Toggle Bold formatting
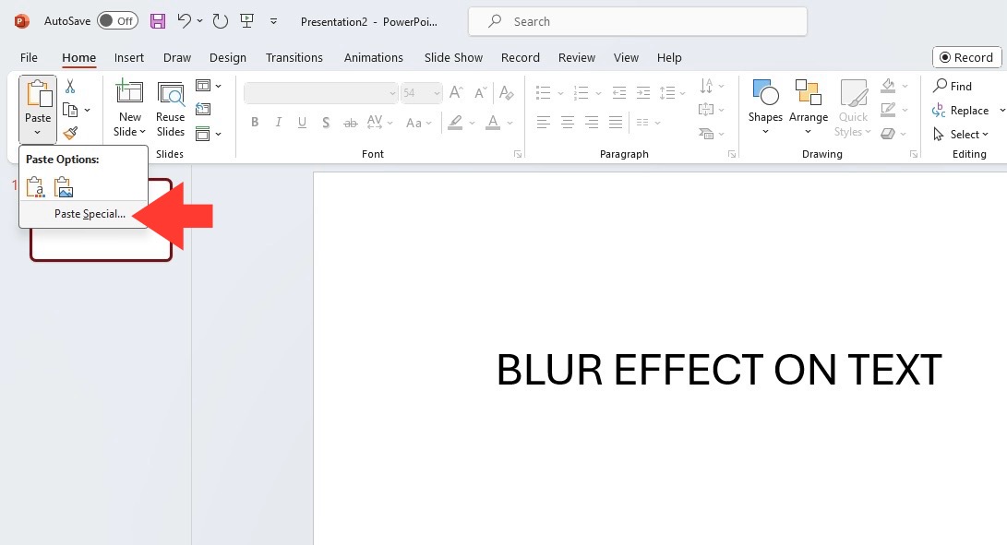The image size is (1007, 545). pos(255,122)
